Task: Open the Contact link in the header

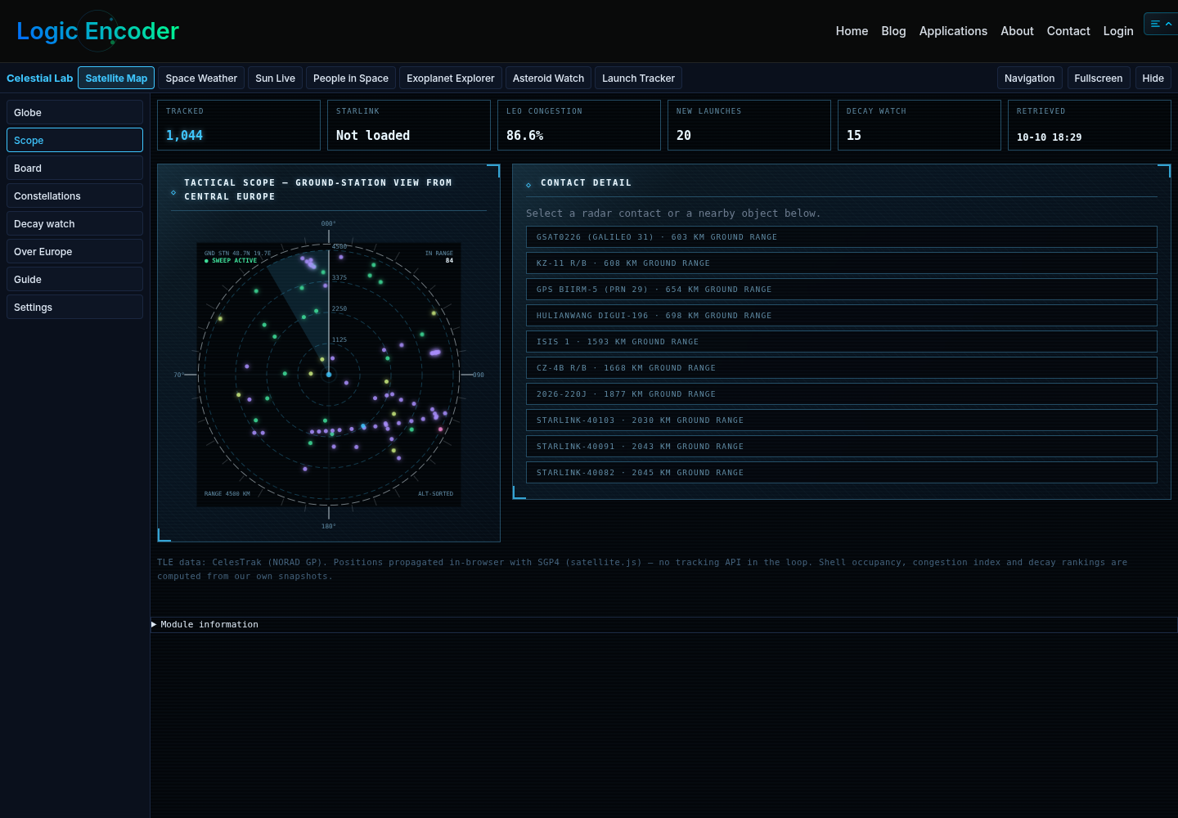Action: (x=1068, y=31)
